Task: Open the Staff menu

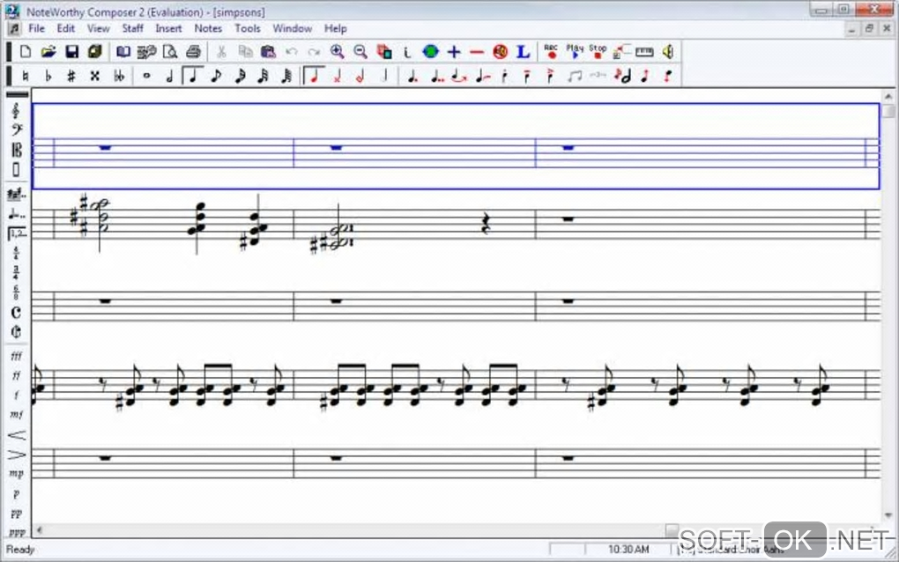Action: pyautogui.click(x=132, y=28)
